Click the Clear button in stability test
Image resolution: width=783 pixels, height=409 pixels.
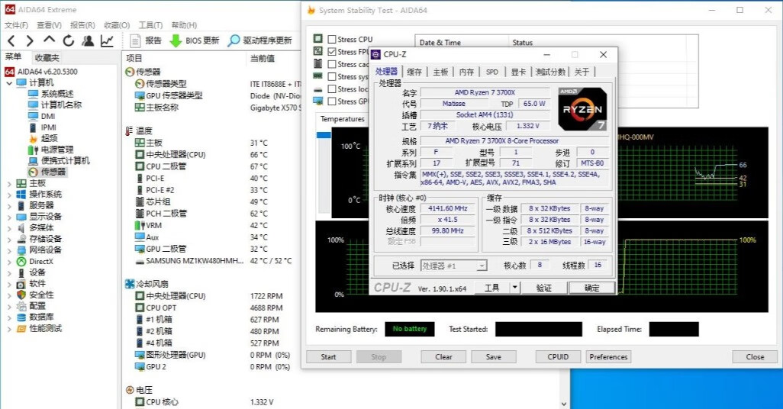pyautogui.click(x=443, y=356)
